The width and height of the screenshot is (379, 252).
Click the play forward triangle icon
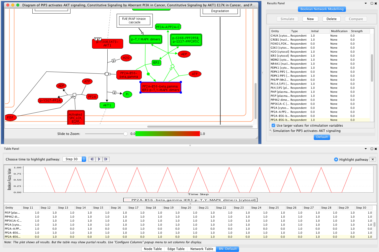[99, 159]
